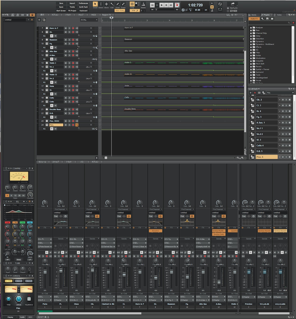
Task: Pick the Draw pencil tool
Action: point(117,4)
